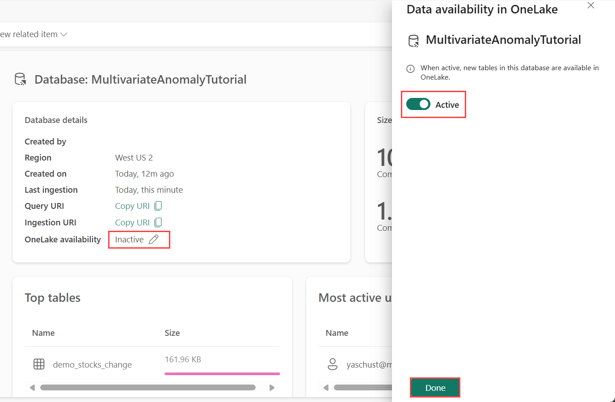
Task: Click the MultivariateAnomalyTutorial database icon in the panel
Action: point(413,41)
